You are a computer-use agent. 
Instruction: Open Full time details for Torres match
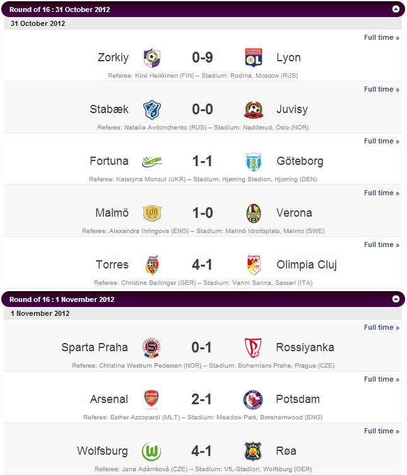click(x=382, y=245)
